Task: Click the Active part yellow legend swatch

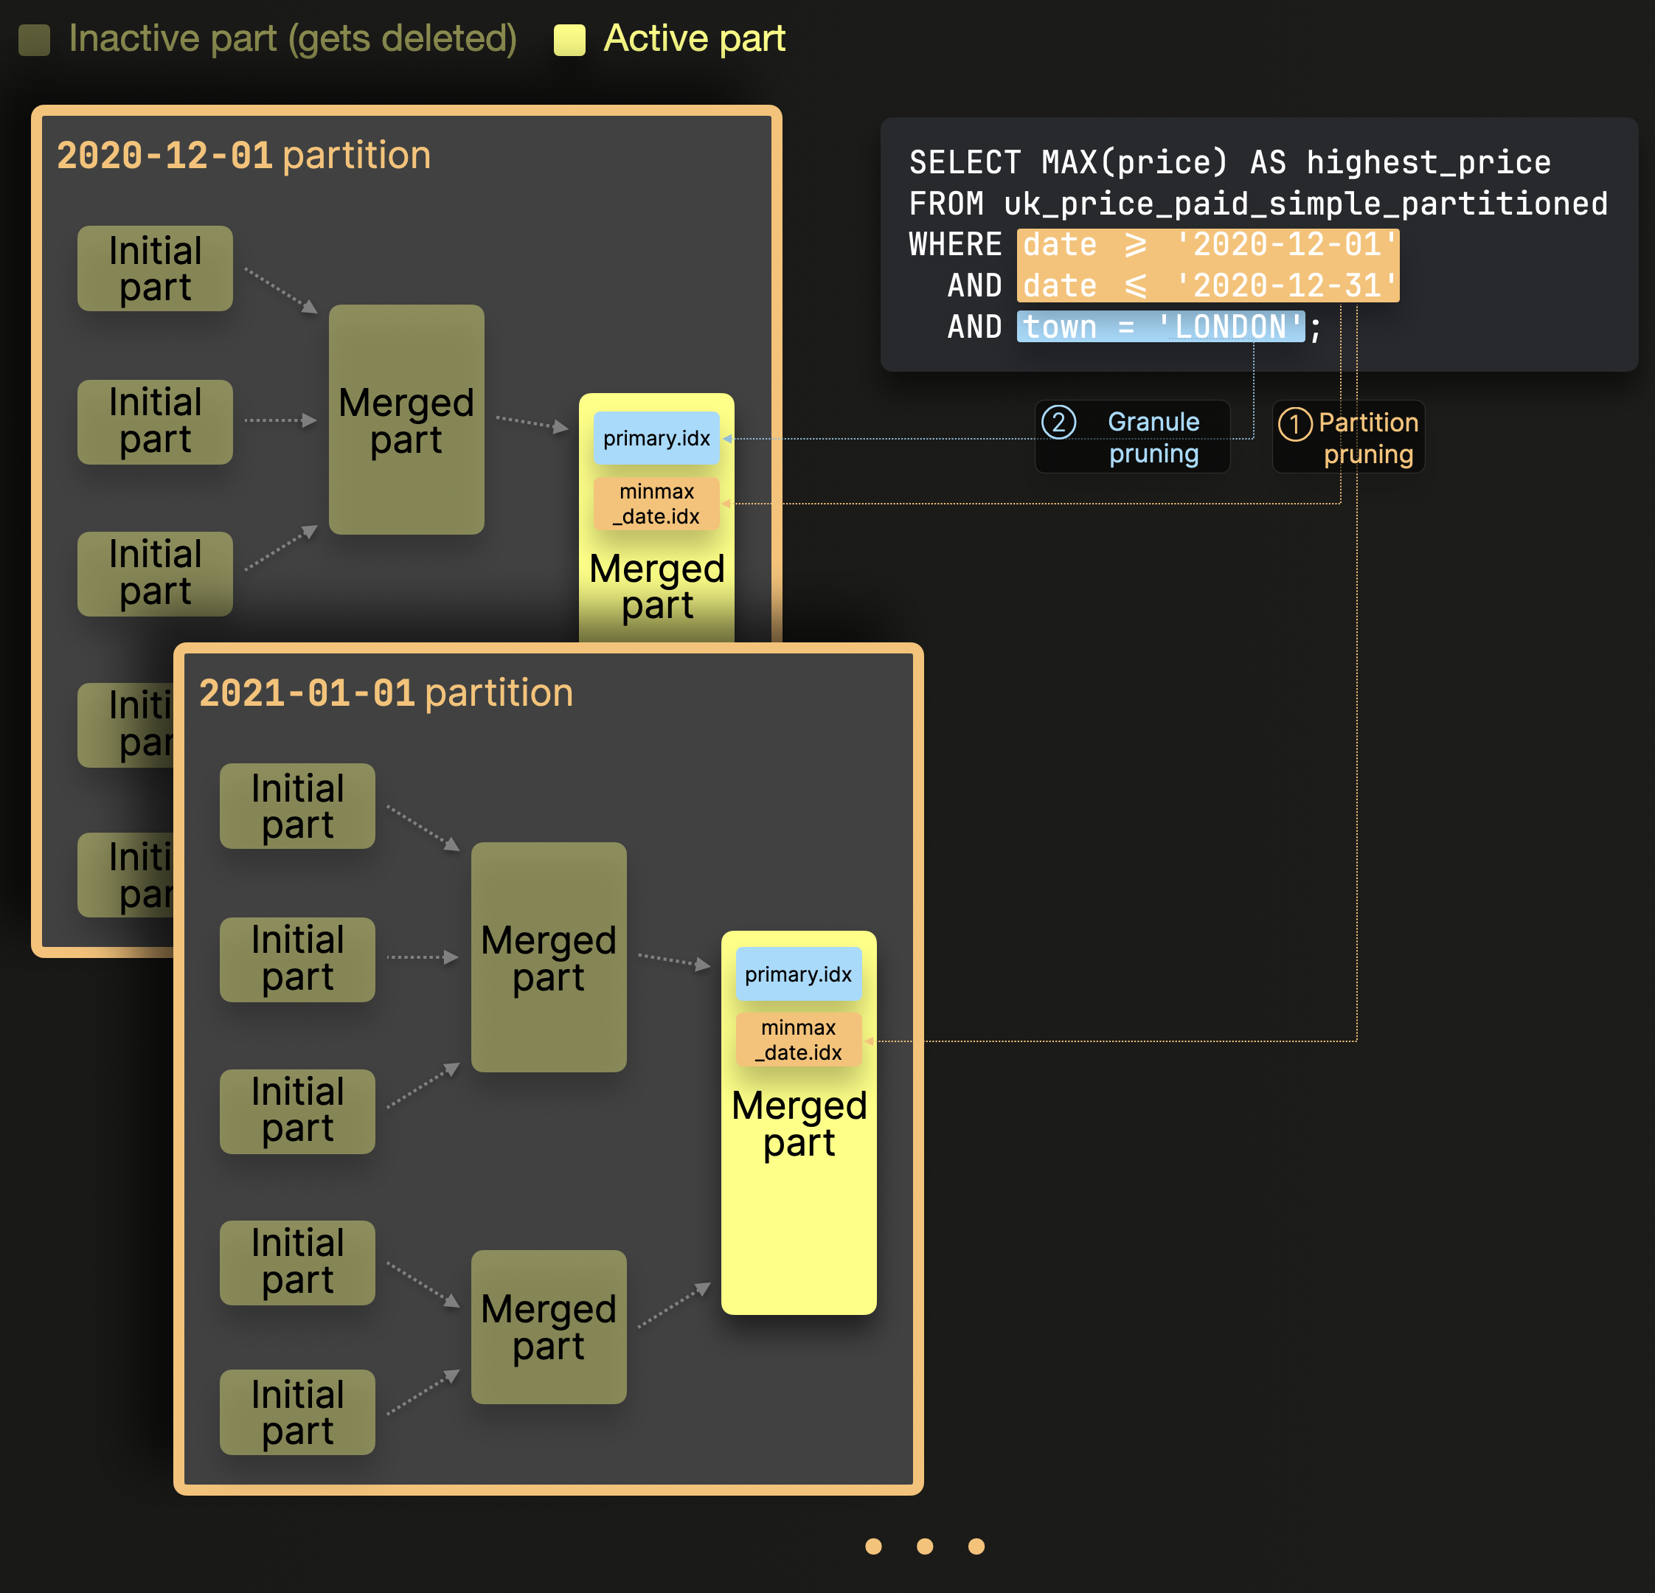Action: [x=569, y=40]
